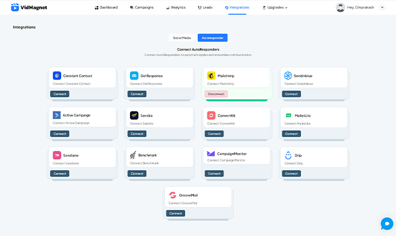Click the ConvertKit card title text
396x236 pixels.
pos(226,116)
